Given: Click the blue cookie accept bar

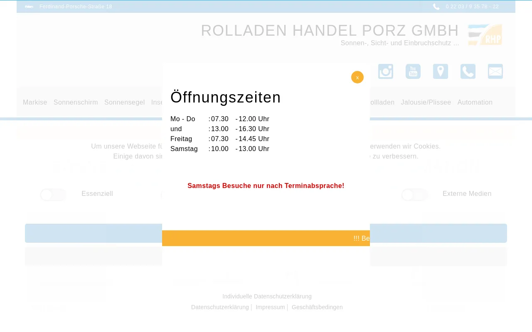Looking at the screenshot, I should [x=266, y=233].
